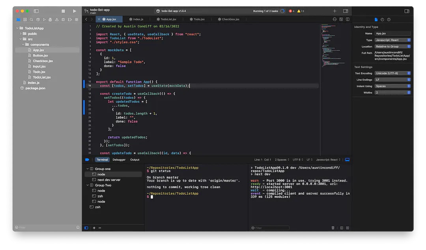
Task: Switch to the index.js tab
Action: coord(136,19)
